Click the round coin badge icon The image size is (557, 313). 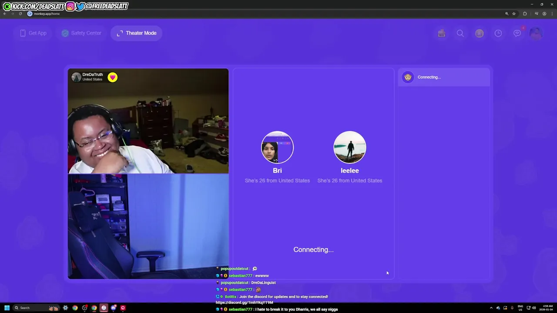pyautogui.click(x=479, y=33)
